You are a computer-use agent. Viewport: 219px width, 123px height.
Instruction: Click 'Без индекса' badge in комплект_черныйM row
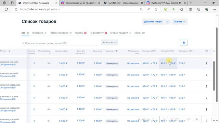112,63
